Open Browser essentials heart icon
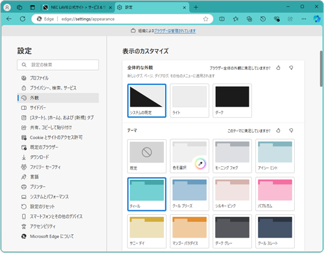324x253 pixels. pyautogui.click(x=277, y=19)
